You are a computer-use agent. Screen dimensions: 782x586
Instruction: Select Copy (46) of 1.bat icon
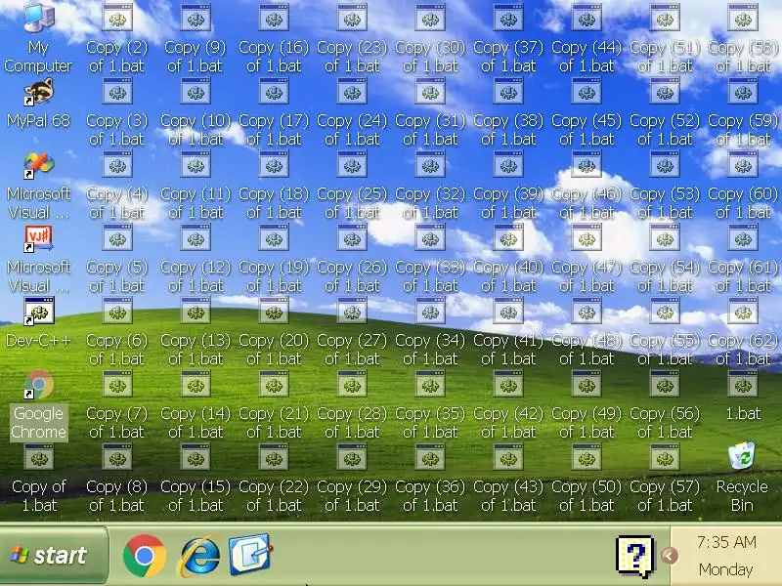click(586, 164)
